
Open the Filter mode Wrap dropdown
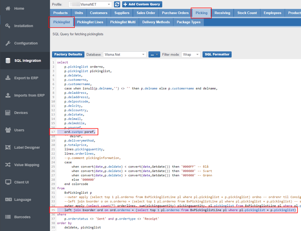(191, 54)
